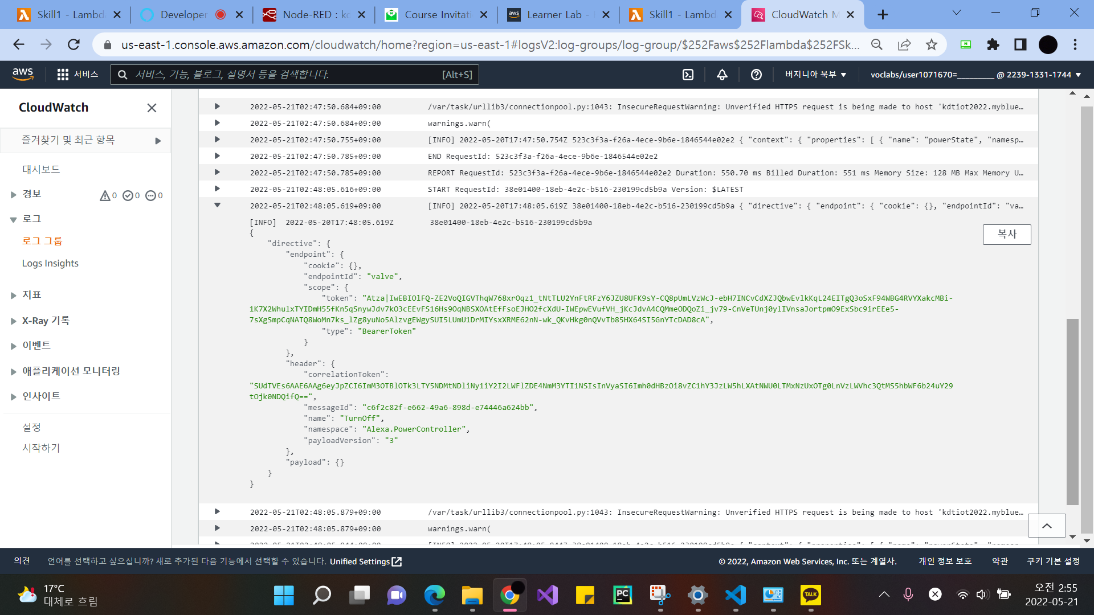The image size is (1094, 615).
Task: Open AWS CloudShell icon in header
Action: [x=688, y=75]
